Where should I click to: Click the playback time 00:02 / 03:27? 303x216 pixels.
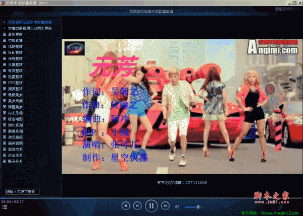pyautogui.click(x=12, y=201)
